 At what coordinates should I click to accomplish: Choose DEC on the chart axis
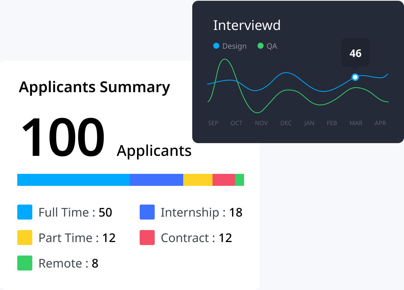286,123
